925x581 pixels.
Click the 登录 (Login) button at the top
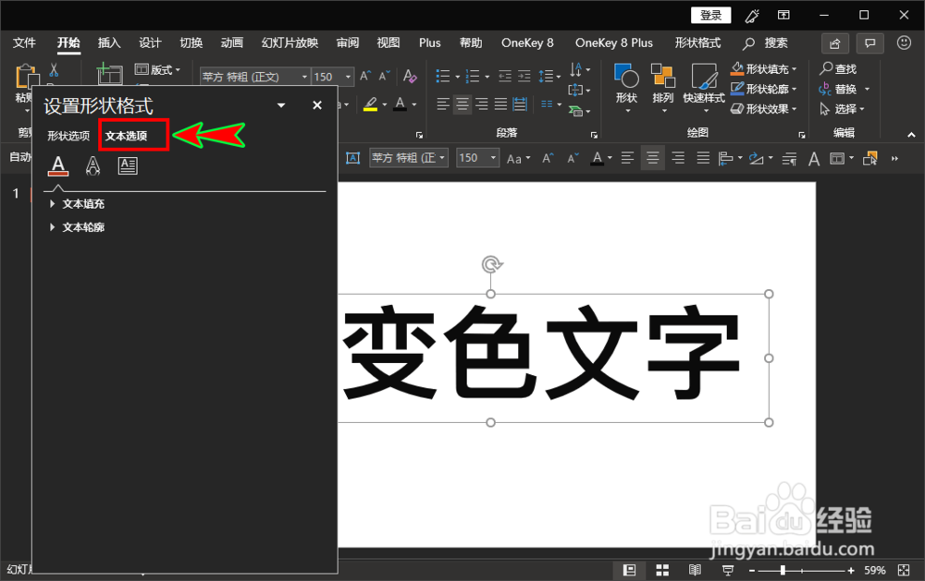click(710, 15)
